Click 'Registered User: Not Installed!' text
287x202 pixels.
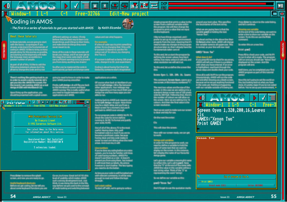(45, 139)
